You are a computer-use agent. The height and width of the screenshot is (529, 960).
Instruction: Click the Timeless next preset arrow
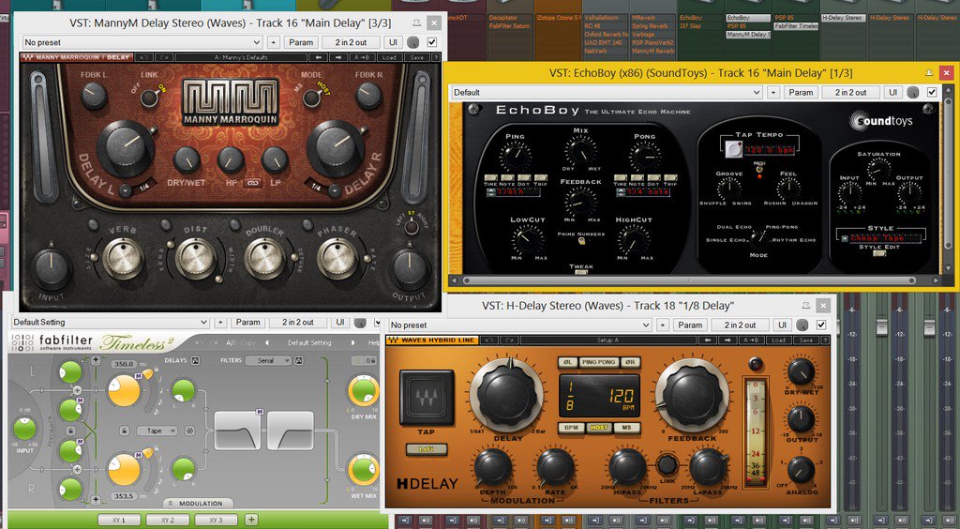(x=353, y=343)
